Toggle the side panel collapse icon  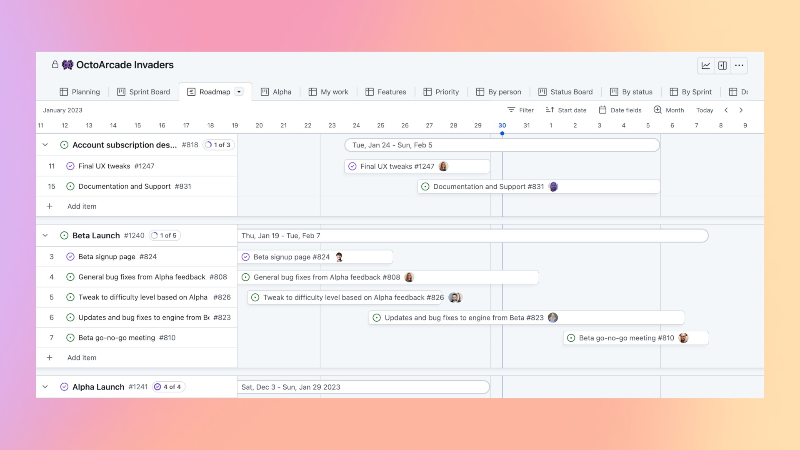722,65
